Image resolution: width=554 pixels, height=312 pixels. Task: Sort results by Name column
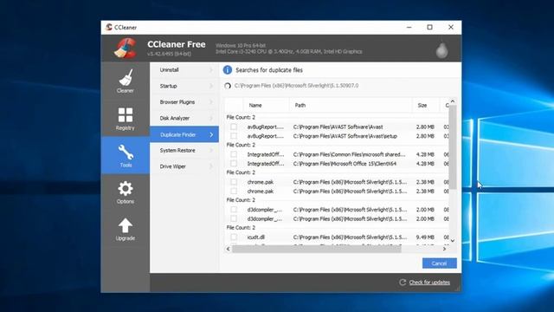point(267,105)
